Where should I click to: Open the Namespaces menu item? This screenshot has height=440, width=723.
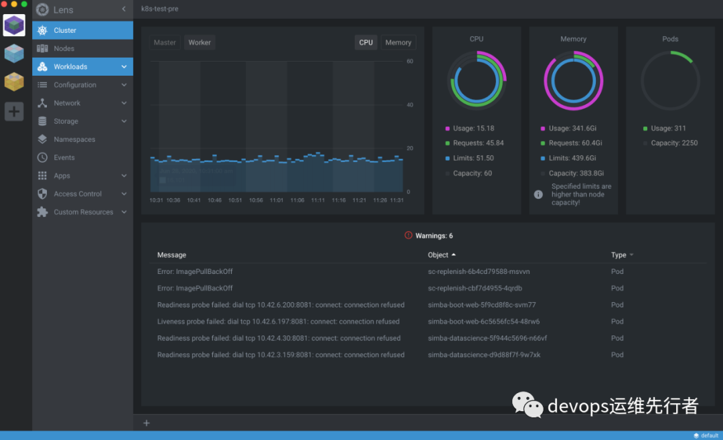point(83,139)
